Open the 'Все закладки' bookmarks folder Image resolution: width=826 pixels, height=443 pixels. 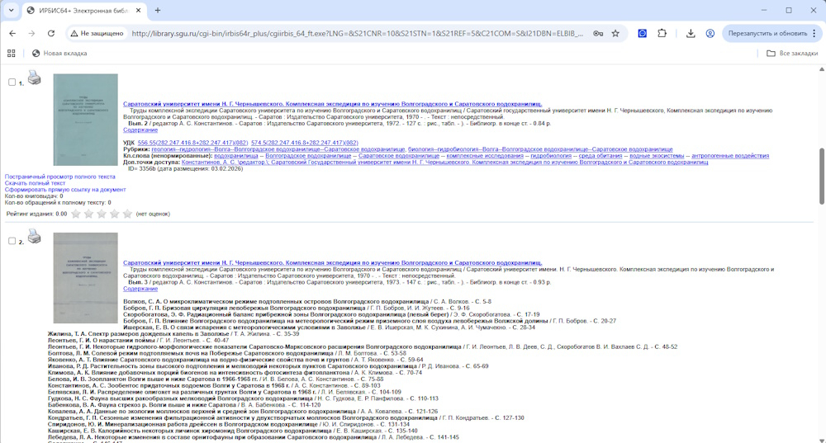point(790,54)
